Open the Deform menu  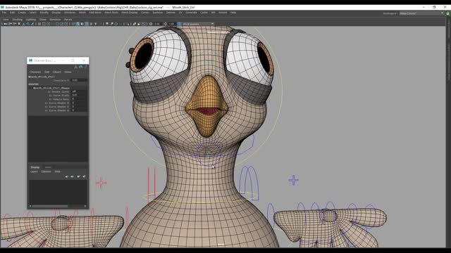[x=171, y=13]
